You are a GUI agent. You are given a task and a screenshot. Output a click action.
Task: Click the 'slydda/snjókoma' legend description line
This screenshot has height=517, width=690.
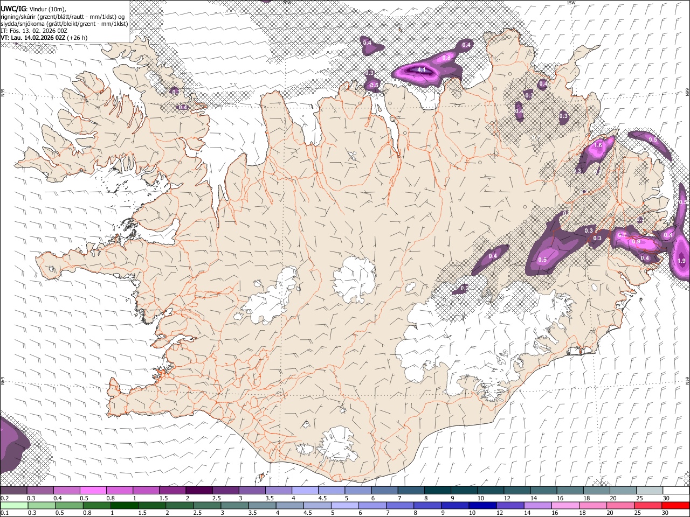(65, 24)
